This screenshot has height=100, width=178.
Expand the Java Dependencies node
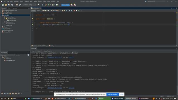click(3, 24)
